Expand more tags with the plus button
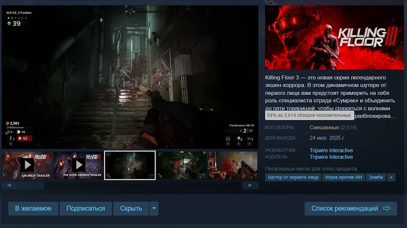Screen dimensions: 407x228 tap(391, 177)
